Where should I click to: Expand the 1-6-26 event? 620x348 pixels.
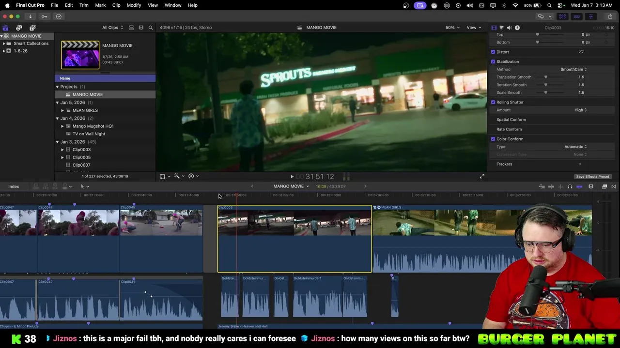click(x=3, y=51)
